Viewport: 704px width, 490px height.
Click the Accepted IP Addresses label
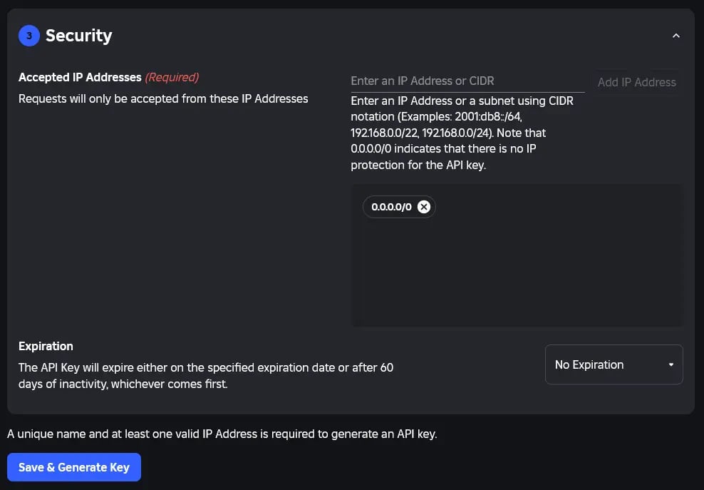pyautogui.click(x=80, y=77)
